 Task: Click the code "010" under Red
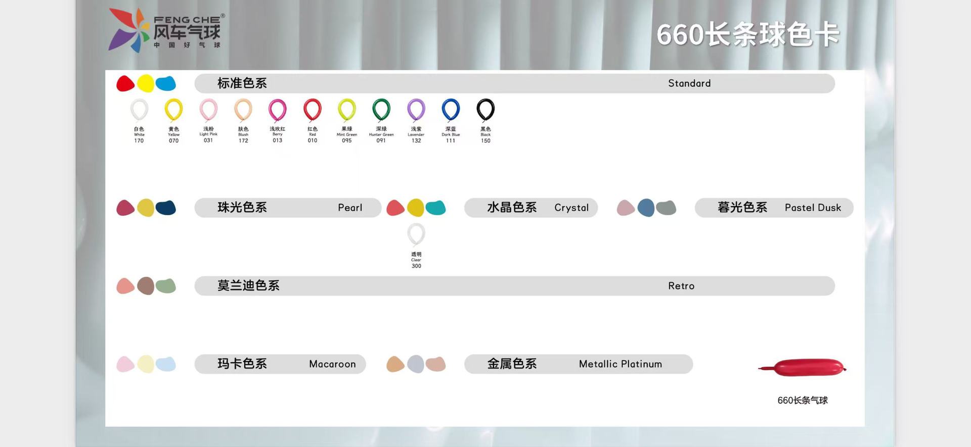click(313, 141)
